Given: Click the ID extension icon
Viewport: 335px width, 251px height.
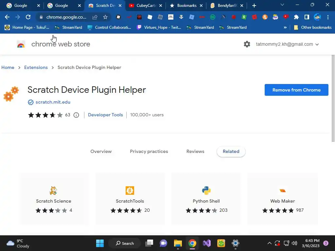Looking at the screenshot, I should coord(160,17).
